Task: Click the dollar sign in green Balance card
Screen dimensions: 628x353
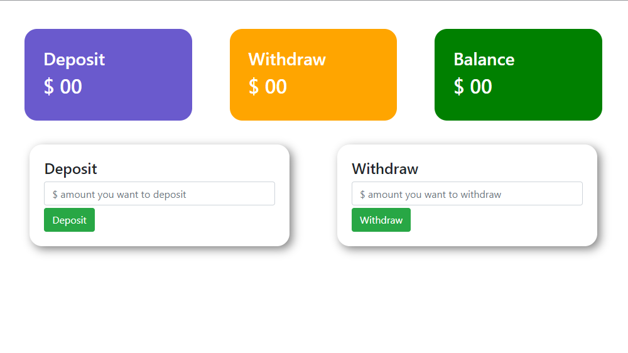Action: [x=458, y=87]
